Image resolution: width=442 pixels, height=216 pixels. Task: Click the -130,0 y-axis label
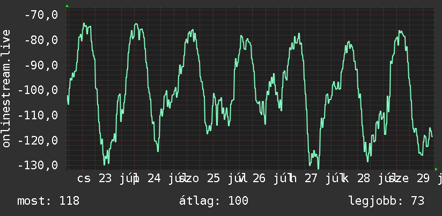pyautogui.click(x=38, y=165)
